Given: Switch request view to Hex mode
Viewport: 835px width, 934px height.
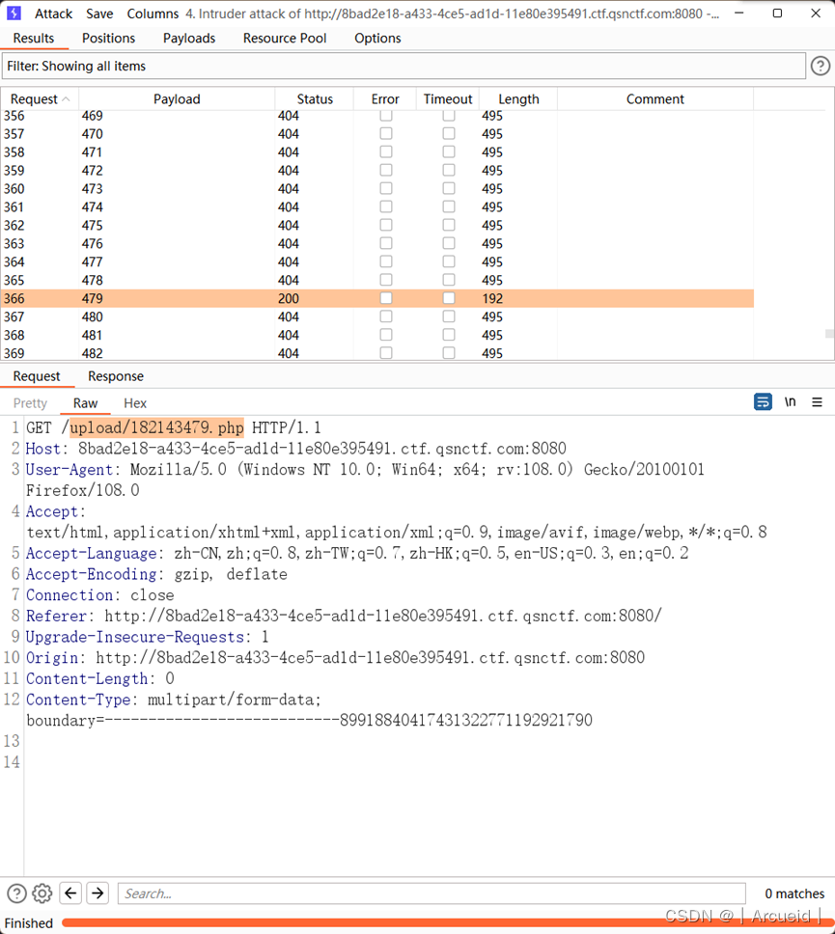Looking at the screenshot, I should (x=134, y=402).
